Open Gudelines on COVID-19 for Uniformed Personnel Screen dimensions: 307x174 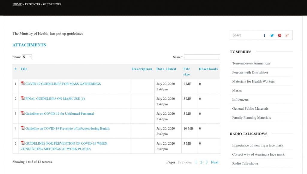click(60, 114)
